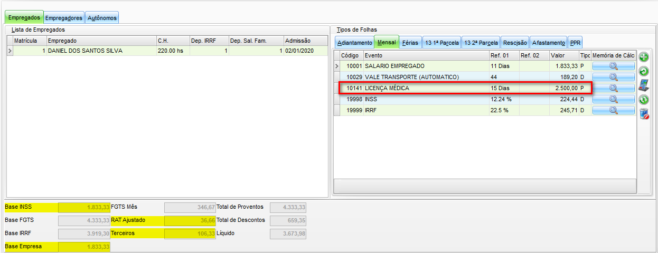
Task: Switch to the Empregadores tab
Action: [63, 18]
